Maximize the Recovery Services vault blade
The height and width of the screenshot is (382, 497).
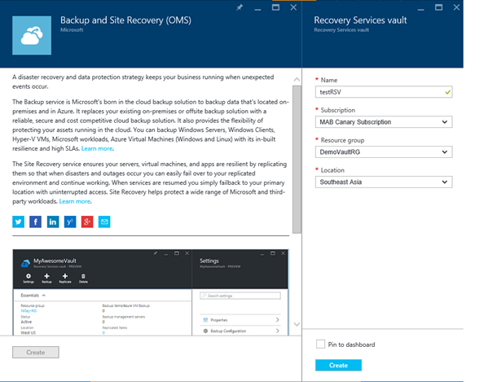(438, 7)
